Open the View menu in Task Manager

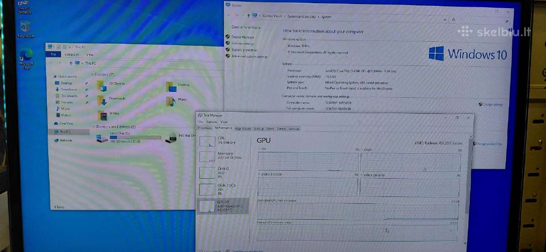click(224, 122)
